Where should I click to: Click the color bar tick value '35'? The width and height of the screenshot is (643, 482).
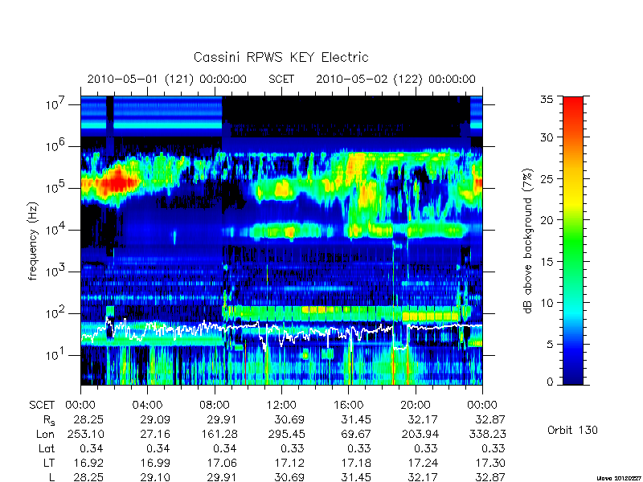[547, 99]
